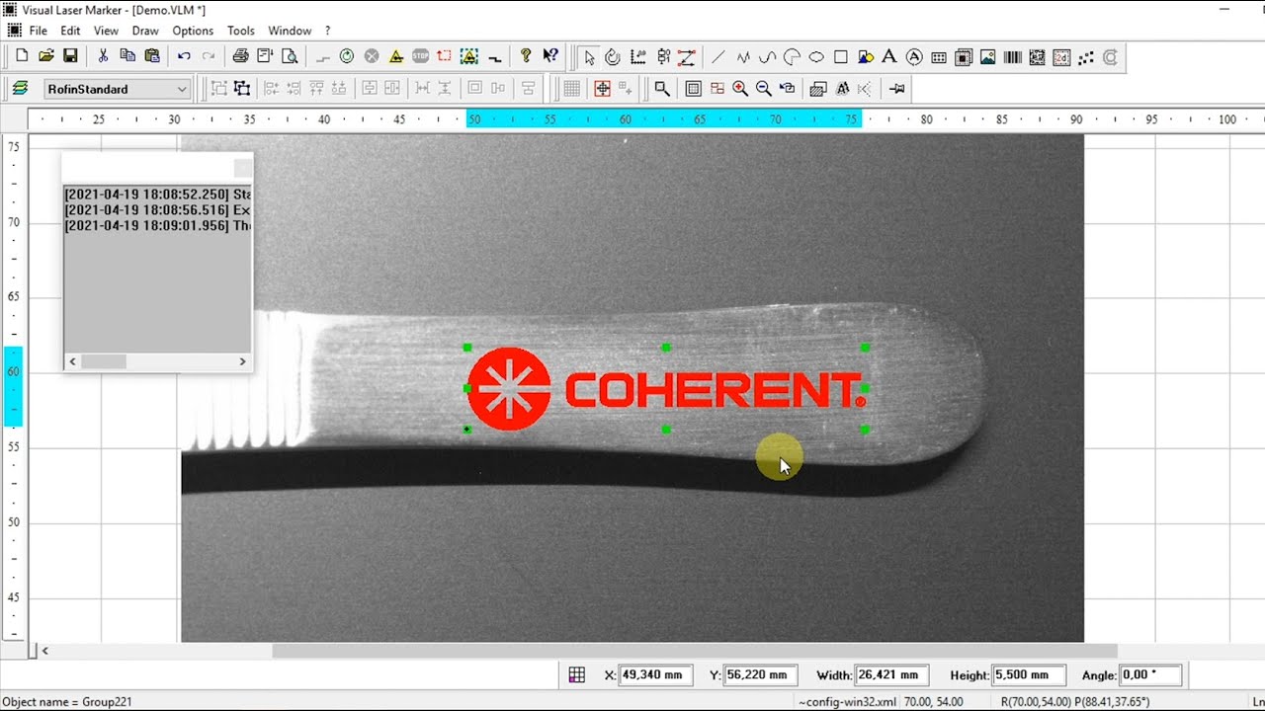Click the canvas horizontal scrollbar thumb
Image resolution: width=1265 pixels, height=711 pixels.
click(x=695, y=651)
